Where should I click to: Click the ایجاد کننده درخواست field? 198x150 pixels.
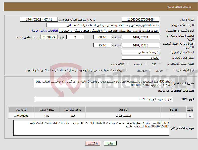click(109, 31)
